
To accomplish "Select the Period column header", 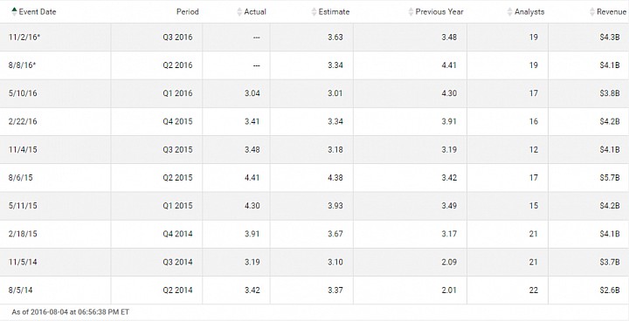I will coord(187,11).
